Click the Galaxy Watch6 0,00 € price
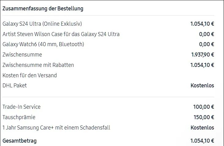The height and width of the screenshot is (146, 224). pos(207,44)
